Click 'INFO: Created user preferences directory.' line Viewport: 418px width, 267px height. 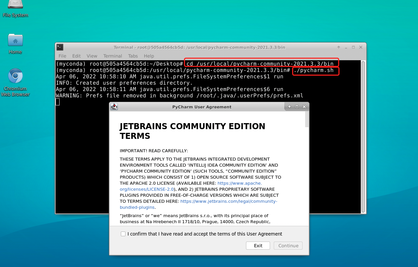124,83
